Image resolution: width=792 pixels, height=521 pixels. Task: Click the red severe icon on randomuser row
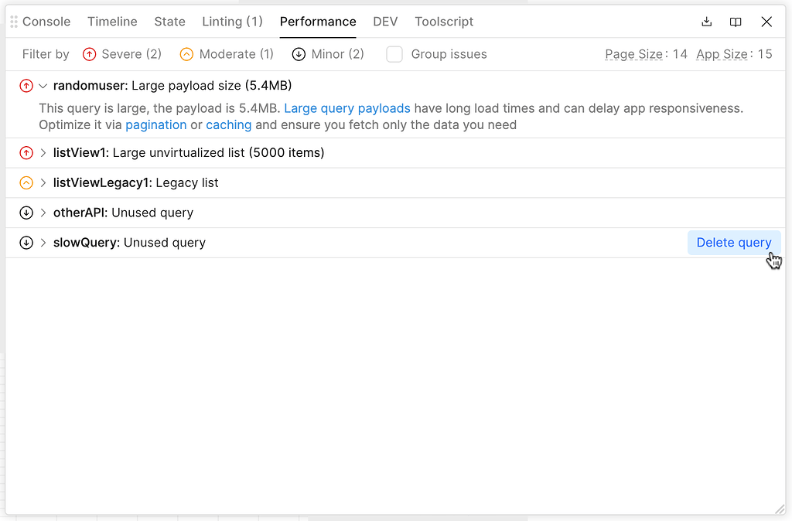[x=26, y=85]
